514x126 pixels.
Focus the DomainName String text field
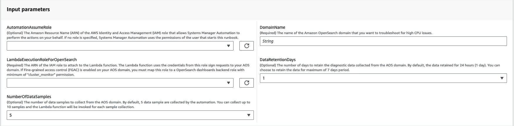[383, 41]
